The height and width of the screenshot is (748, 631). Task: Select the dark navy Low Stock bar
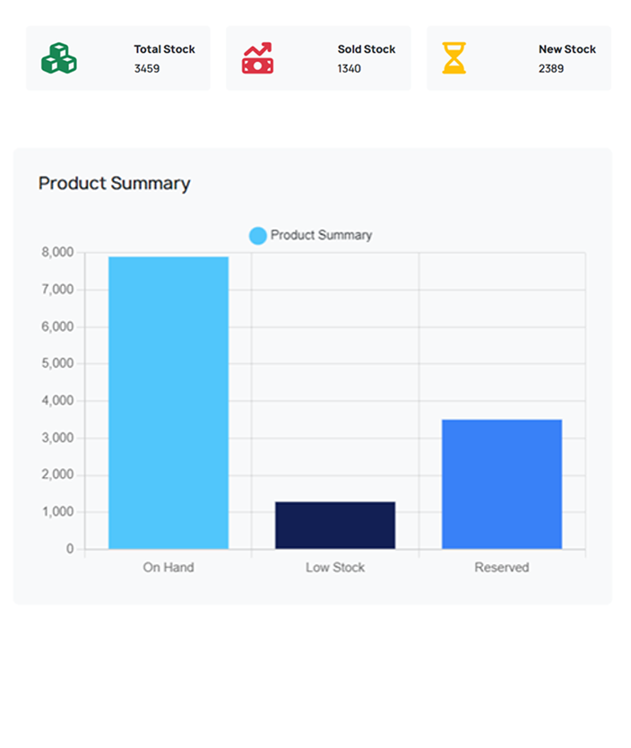point(335,526)
